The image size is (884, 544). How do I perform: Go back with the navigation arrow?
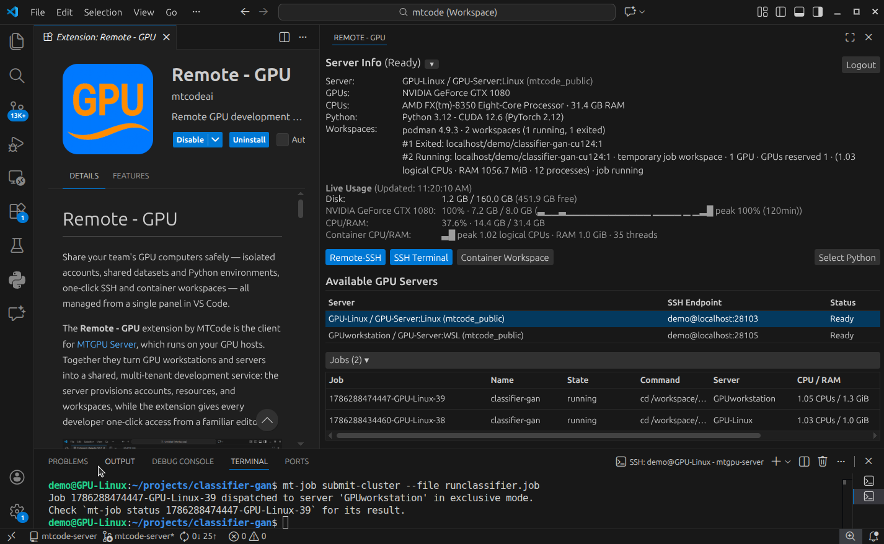(245, 12)
